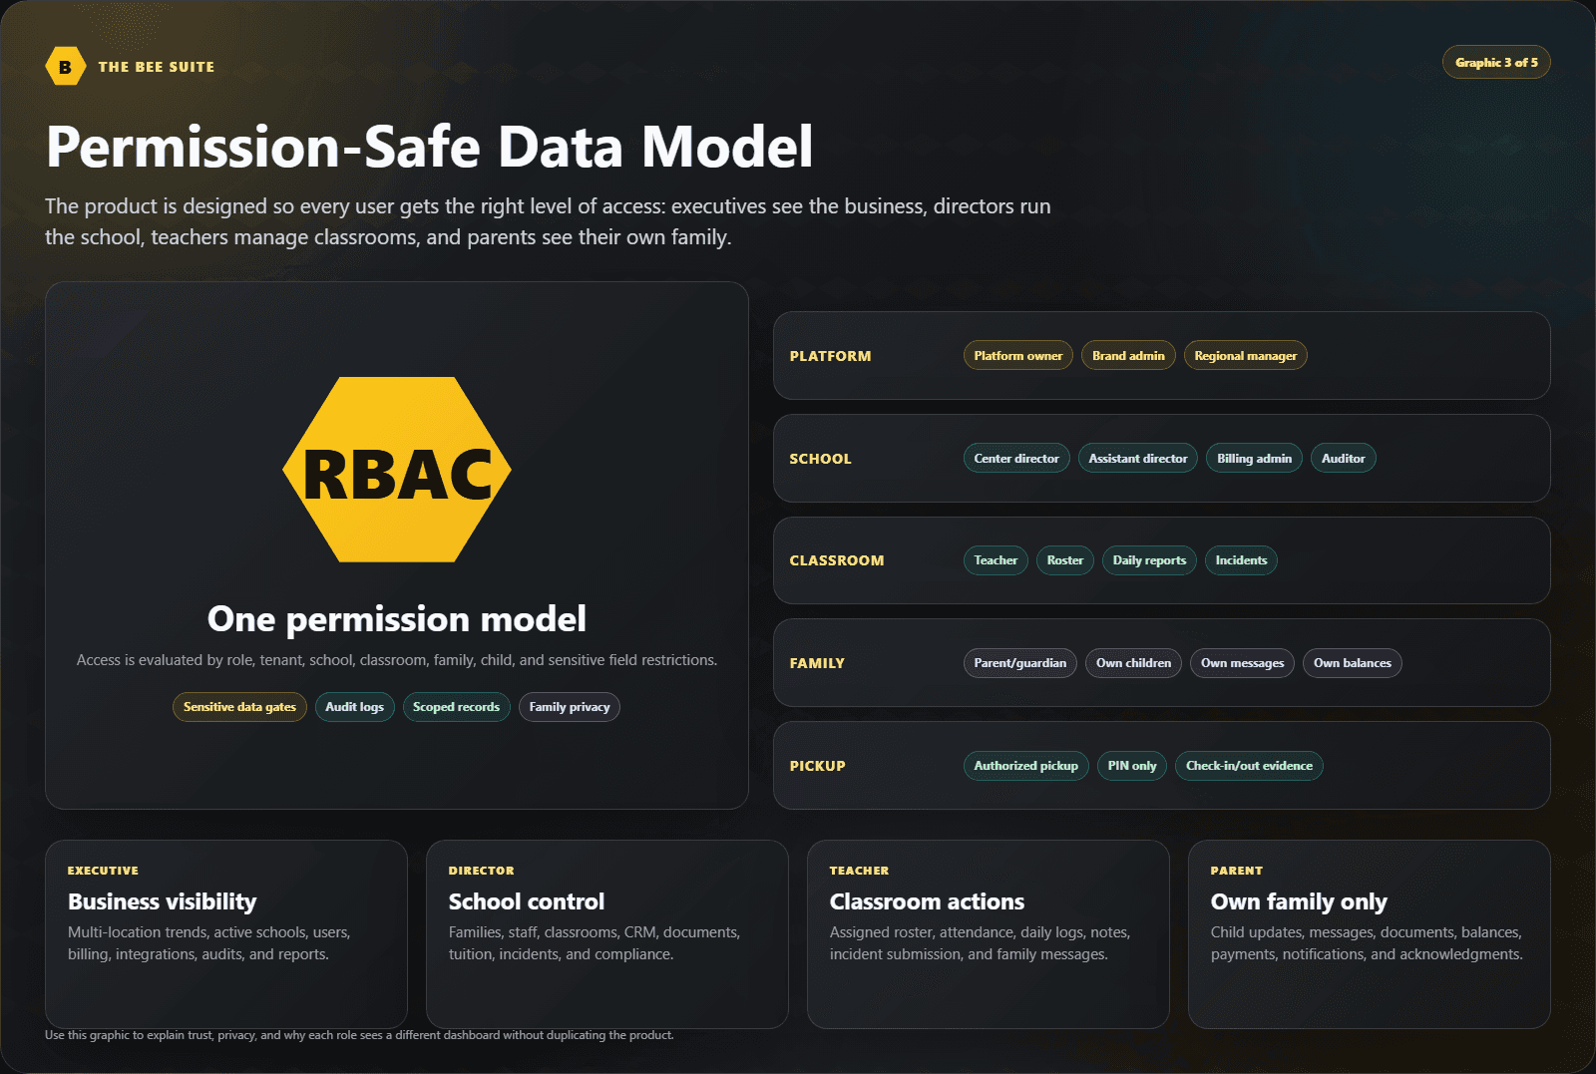
Task: Click the PICKUP row label
Action: pos(817,766)
